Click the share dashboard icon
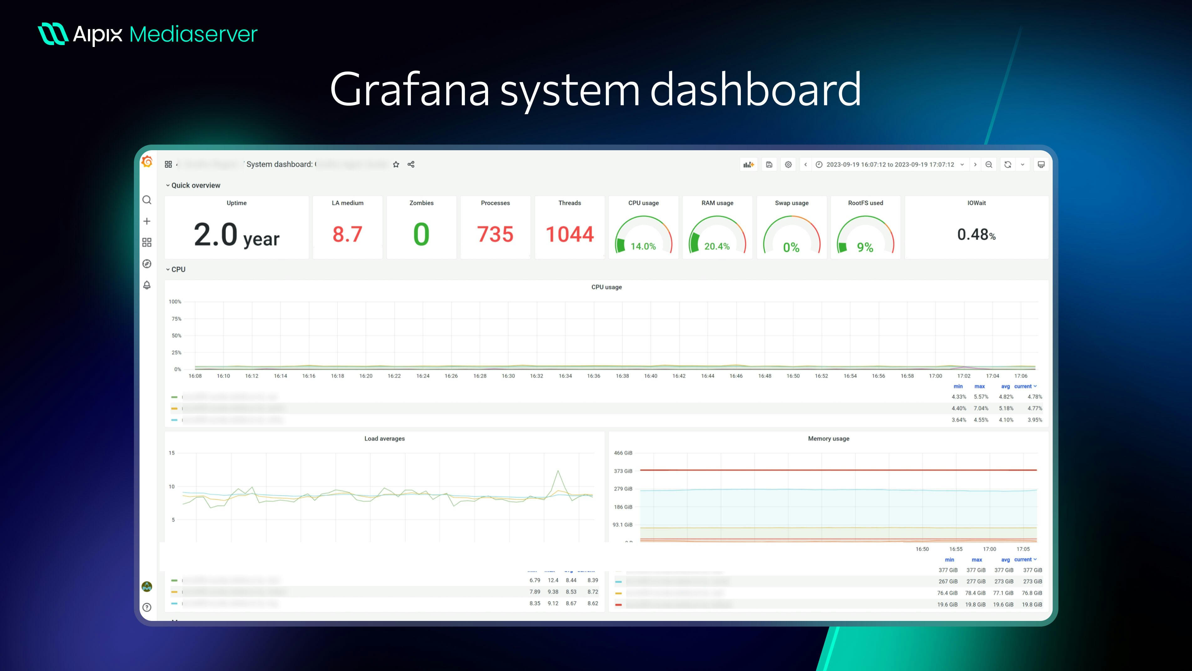Screen dimensions: 1192x671 pyautogui.click(x=411, y=164)
